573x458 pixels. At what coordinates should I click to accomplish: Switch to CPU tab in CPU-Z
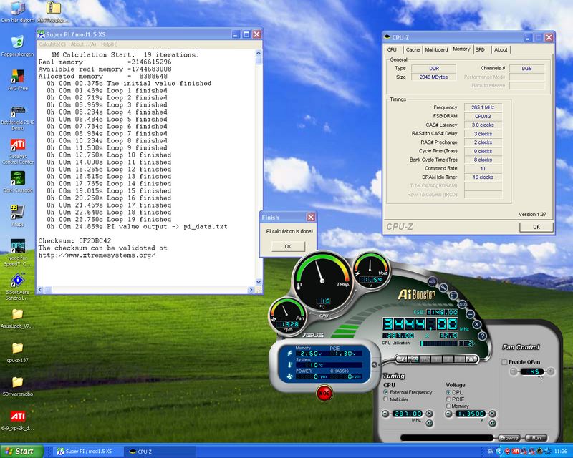pos(392,49)
